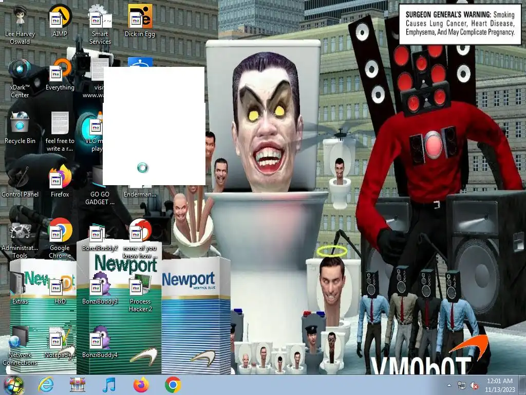
Task: Click the muted volume tray icon
Action: pos(474,386)
